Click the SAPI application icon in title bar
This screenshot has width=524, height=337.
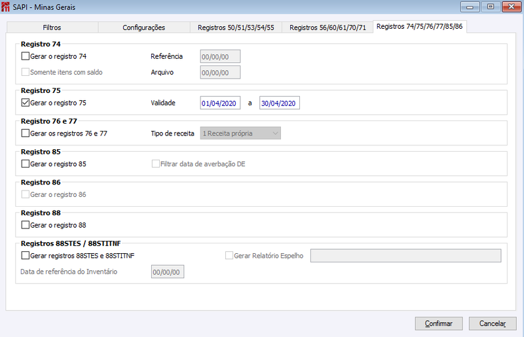(x=5, y=7)
